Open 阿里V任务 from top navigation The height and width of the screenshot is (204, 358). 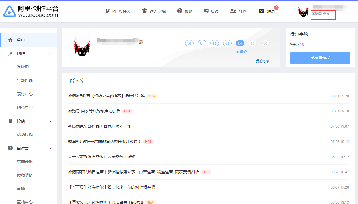(118, 11)
